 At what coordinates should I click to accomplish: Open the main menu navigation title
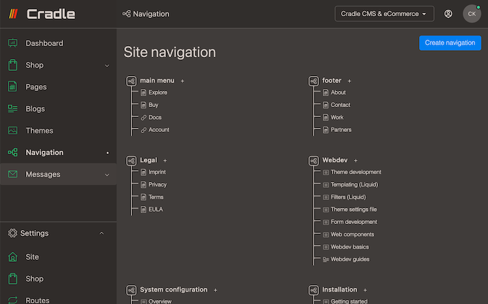coord(157,81)
